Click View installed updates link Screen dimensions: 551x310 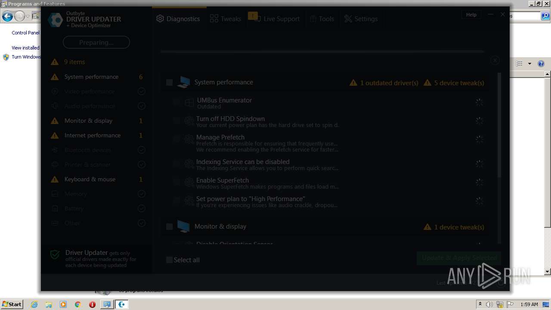click(25, 48)
